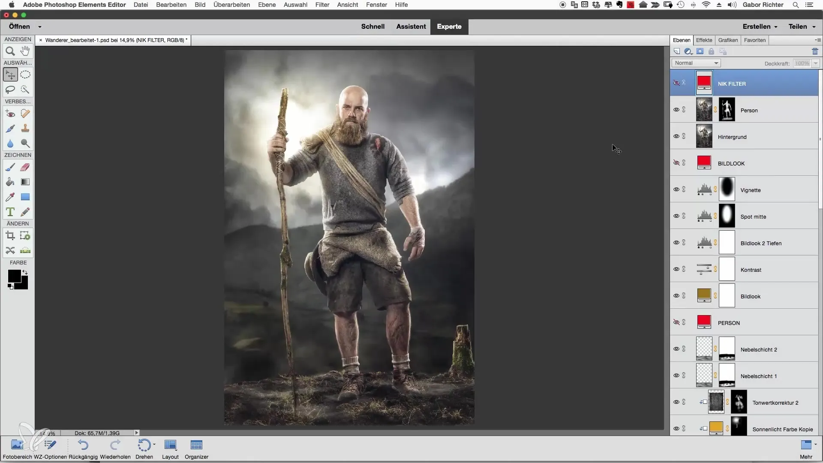Expand the Öffnen dropdown arrow
Screen dimensions: 823x463
39,27
